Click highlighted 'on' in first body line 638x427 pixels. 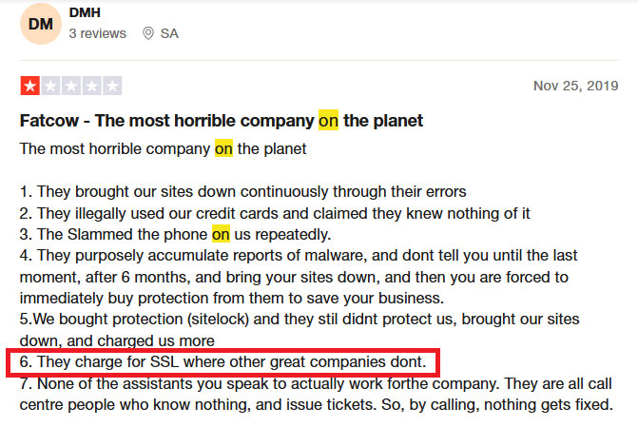(x=223, y=149)
